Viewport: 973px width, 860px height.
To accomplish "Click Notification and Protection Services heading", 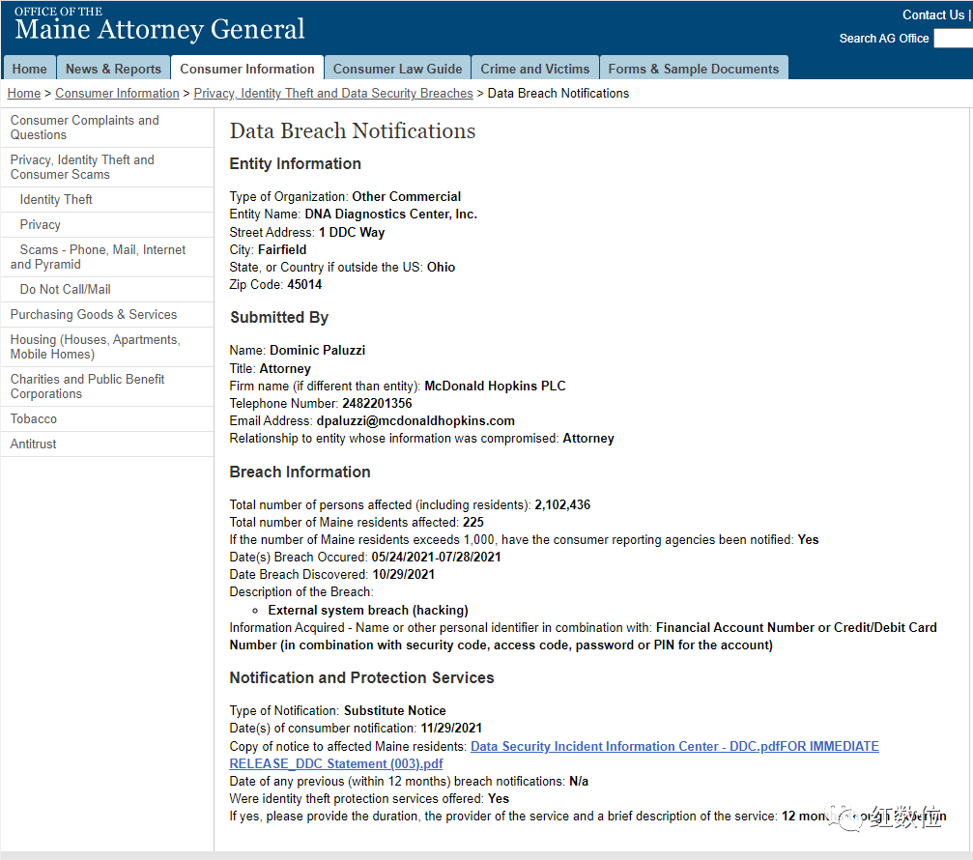I will click(x=361, y=678).
